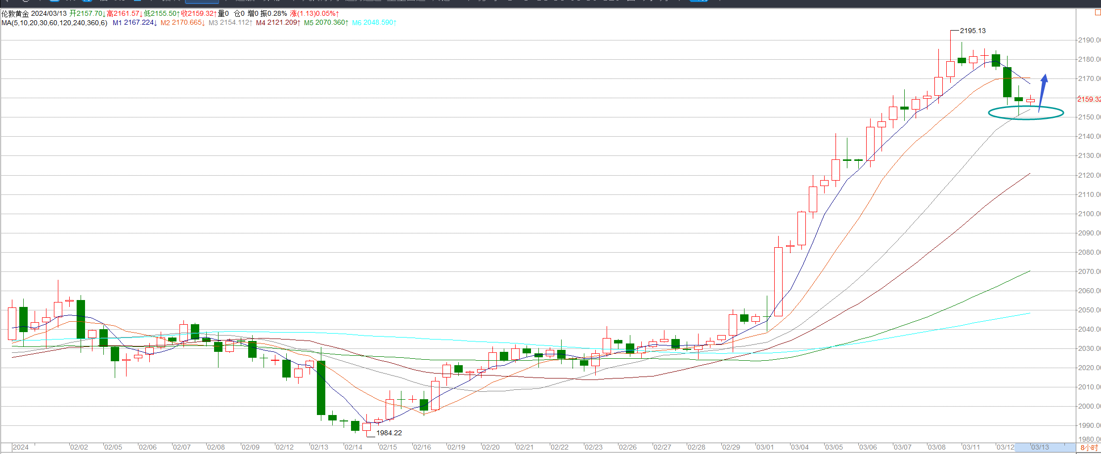Click the 02/27 date on time axis
The image size is (1101, 454).
pyautogui.click(x=662, y=447)
